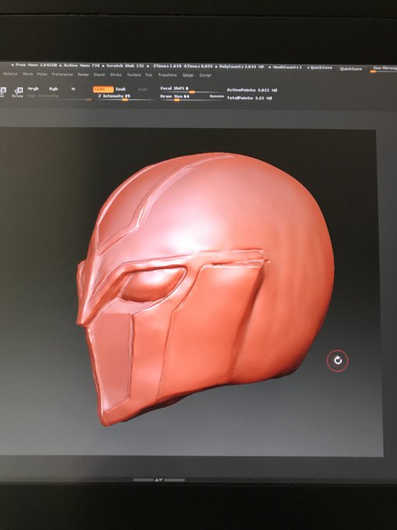Open the Stencil menu
Viewport: 397px width, 530px height.
pos(99,74)
